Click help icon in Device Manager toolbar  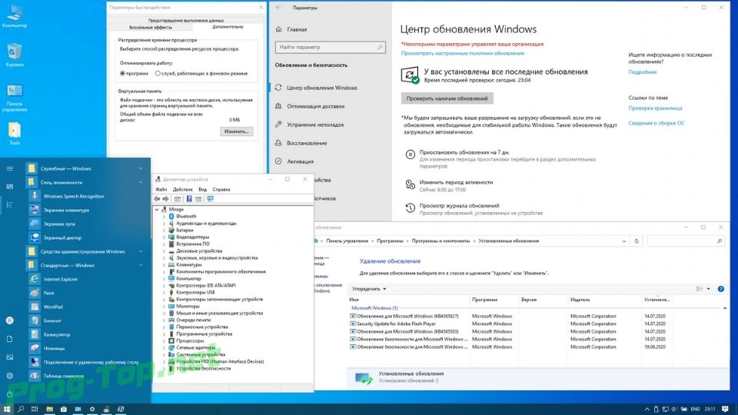click(189, 199)
